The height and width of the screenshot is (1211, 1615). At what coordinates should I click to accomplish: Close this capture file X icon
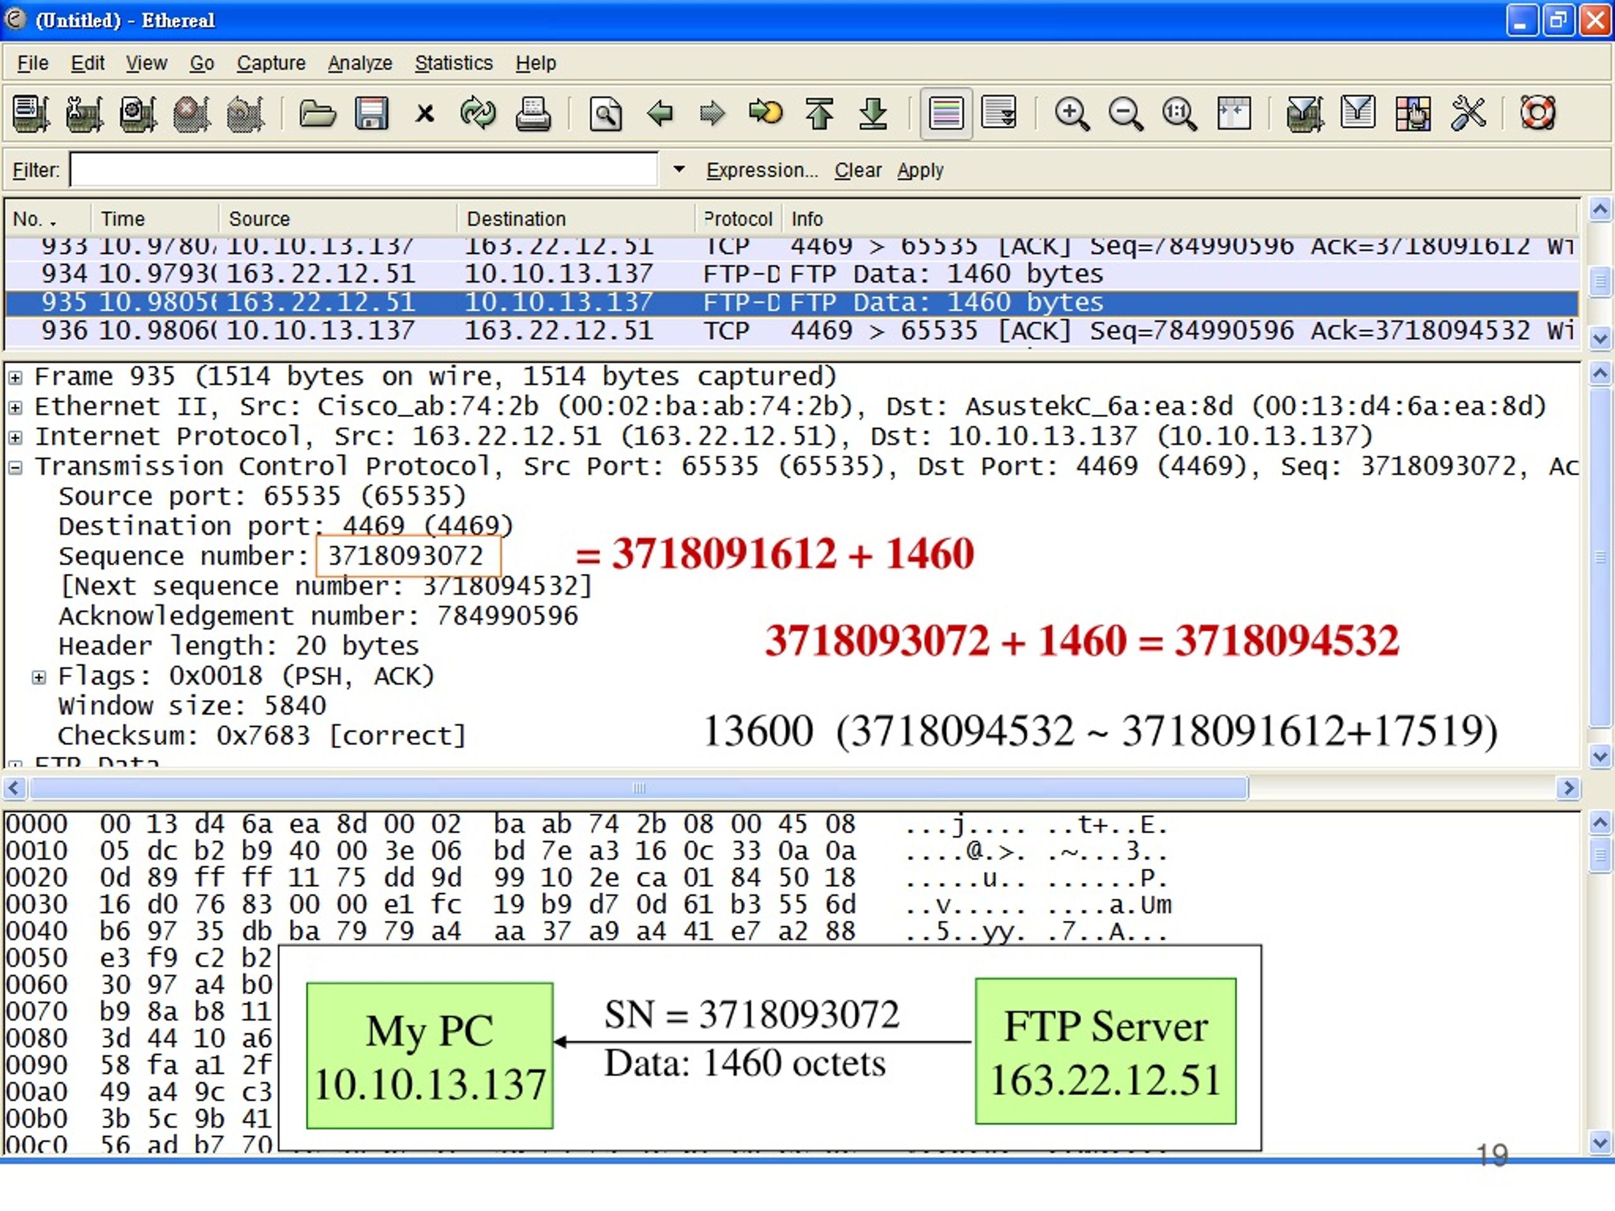425,114
